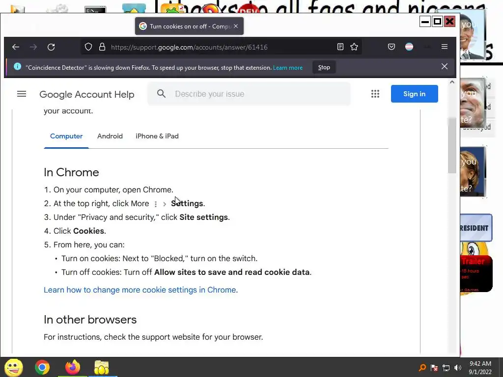Open Firefox from the taskbar

73,367
